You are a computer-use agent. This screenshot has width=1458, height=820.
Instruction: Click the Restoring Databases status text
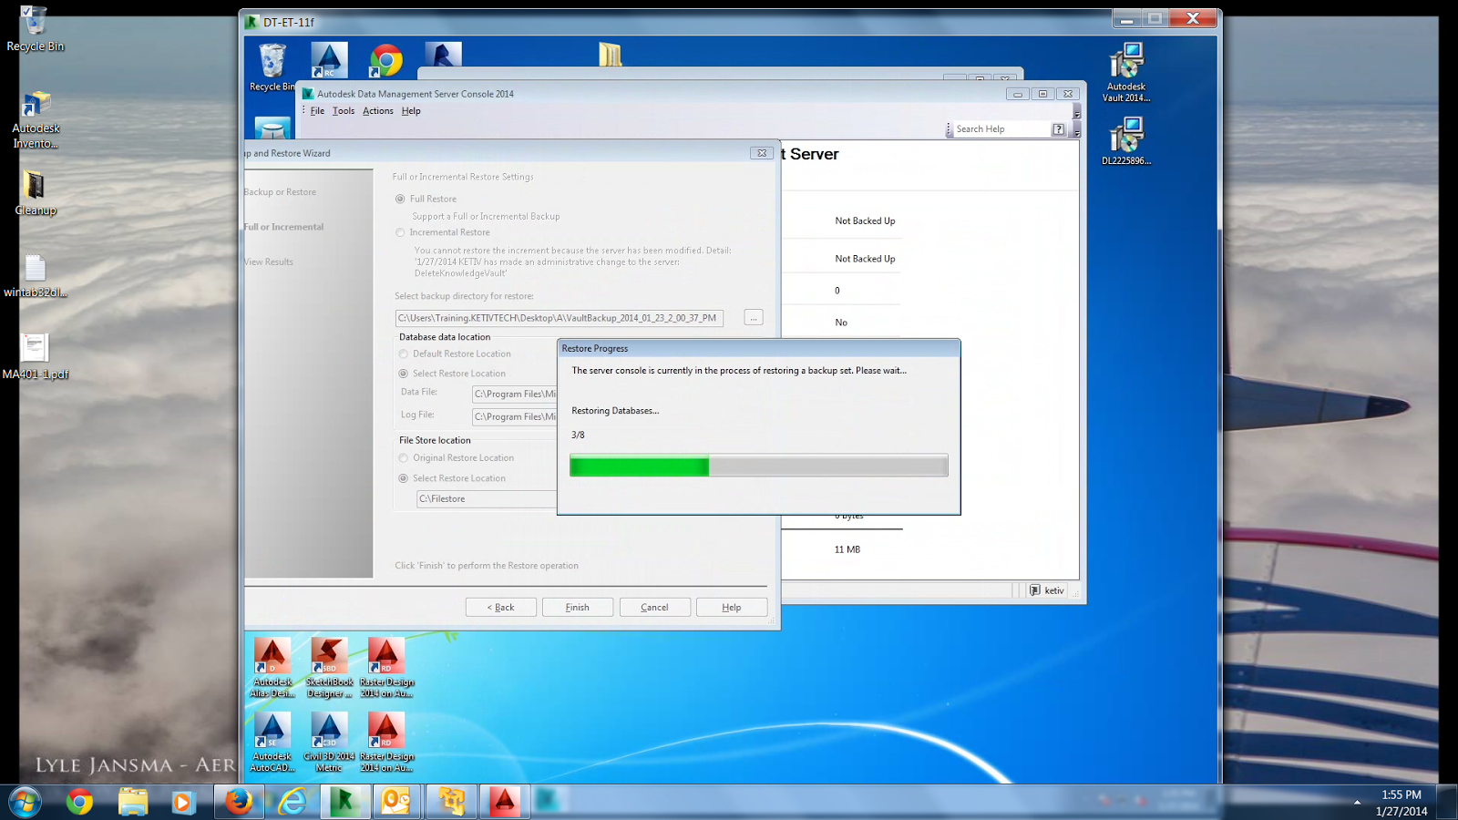point(615,411)
